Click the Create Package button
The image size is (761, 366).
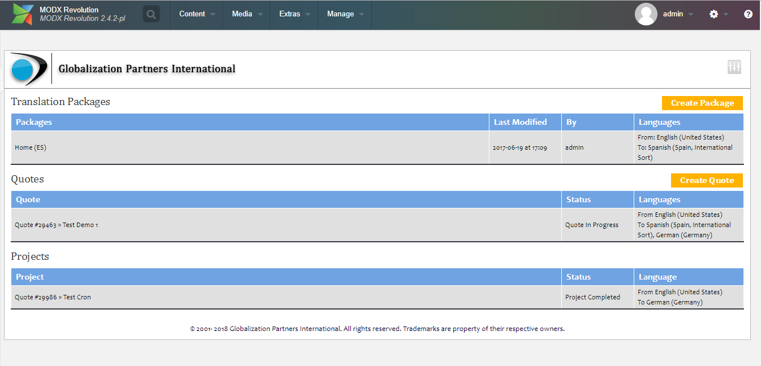[x=702, y=103]
